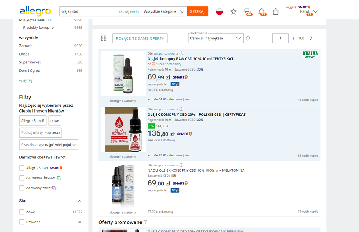The height and width of the screenshot is (232, 359).
Task: Open Olejek konopny RAW CBD 30% offer title
Action: pyautogui.click(x=190, y=59)
